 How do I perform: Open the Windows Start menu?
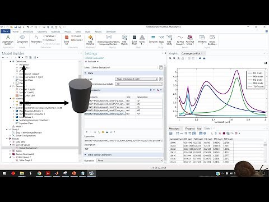[4, 173]
